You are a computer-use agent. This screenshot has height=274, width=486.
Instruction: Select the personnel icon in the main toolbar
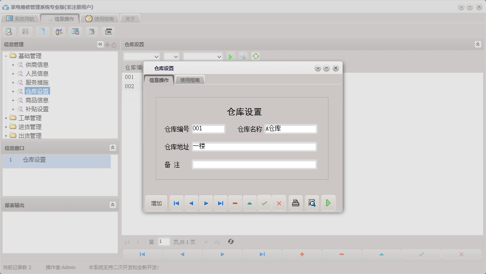[x=58, y=31]
